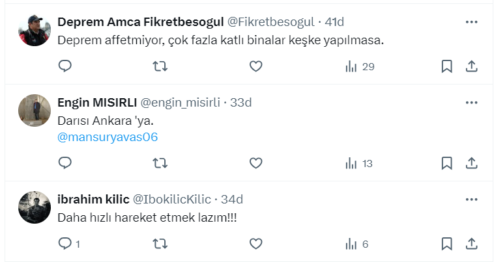Screen dimensions: 494x262
Task: Like Deprem Amca's tweet about earthquakes
Action: 256,66
